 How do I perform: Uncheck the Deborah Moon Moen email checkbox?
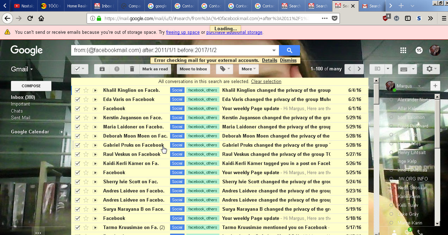(77, 136)
